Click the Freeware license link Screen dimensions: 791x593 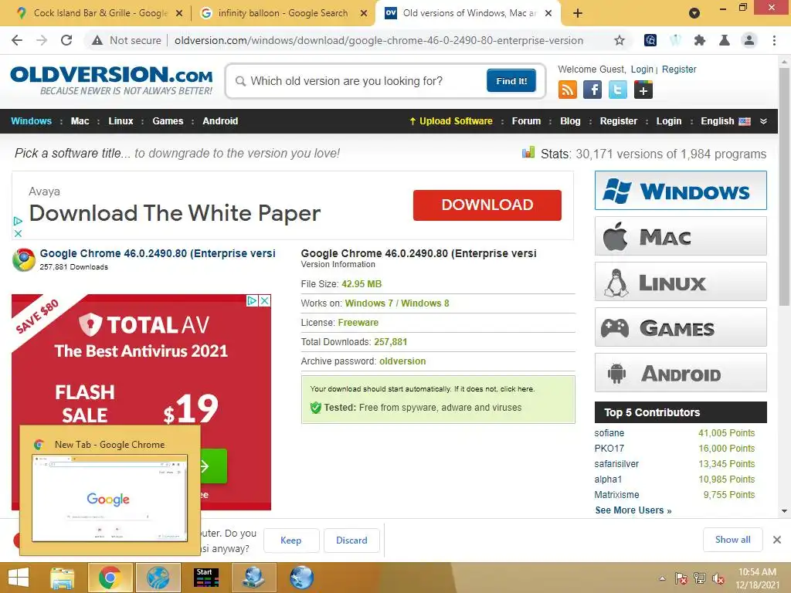[x=358, y=322]
